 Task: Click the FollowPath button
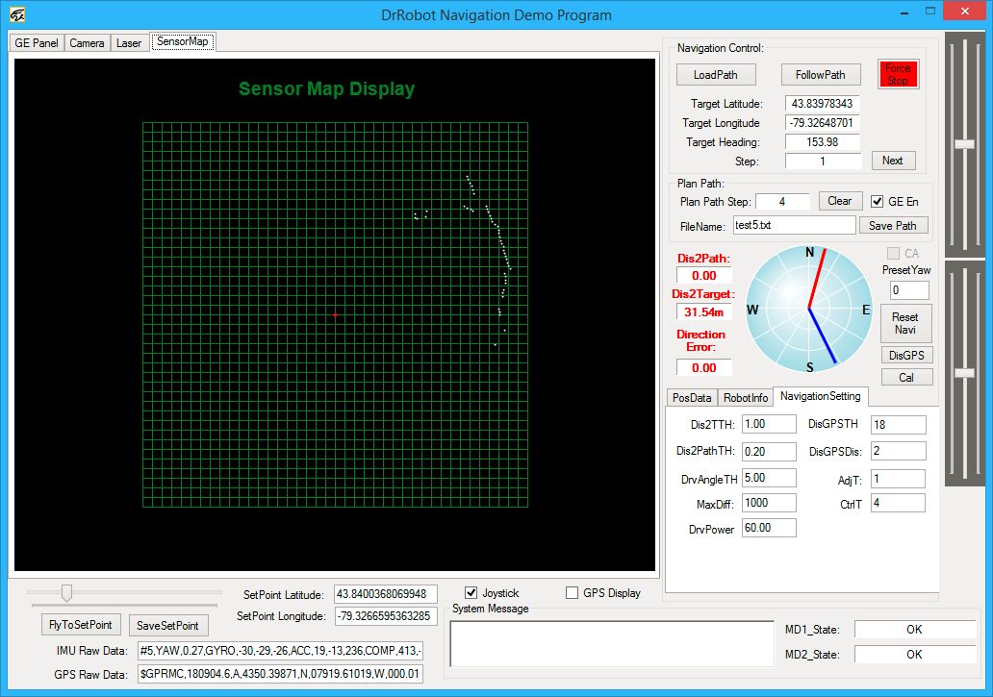(x=821, y=75)
